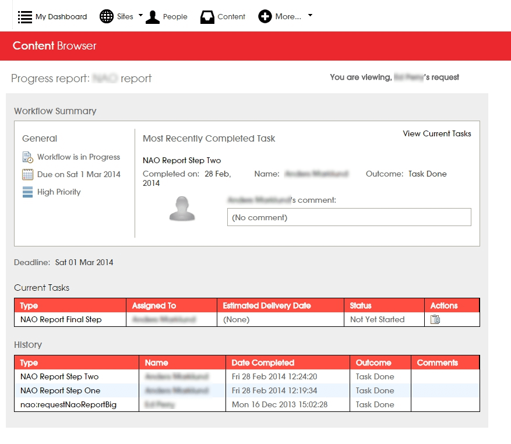The width and height of the screenshot is (511, 444).
Task: Click the Estimated Delivery Date column header
Action: pos(281,305)
